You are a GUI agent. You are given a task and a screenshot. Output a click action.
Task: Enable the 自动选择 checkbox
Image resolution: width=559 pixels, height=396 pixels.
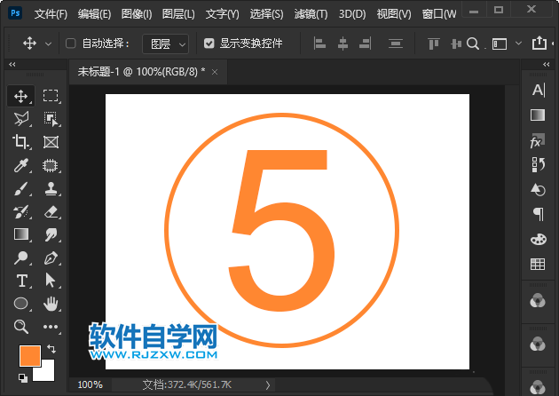click(71, 44)
